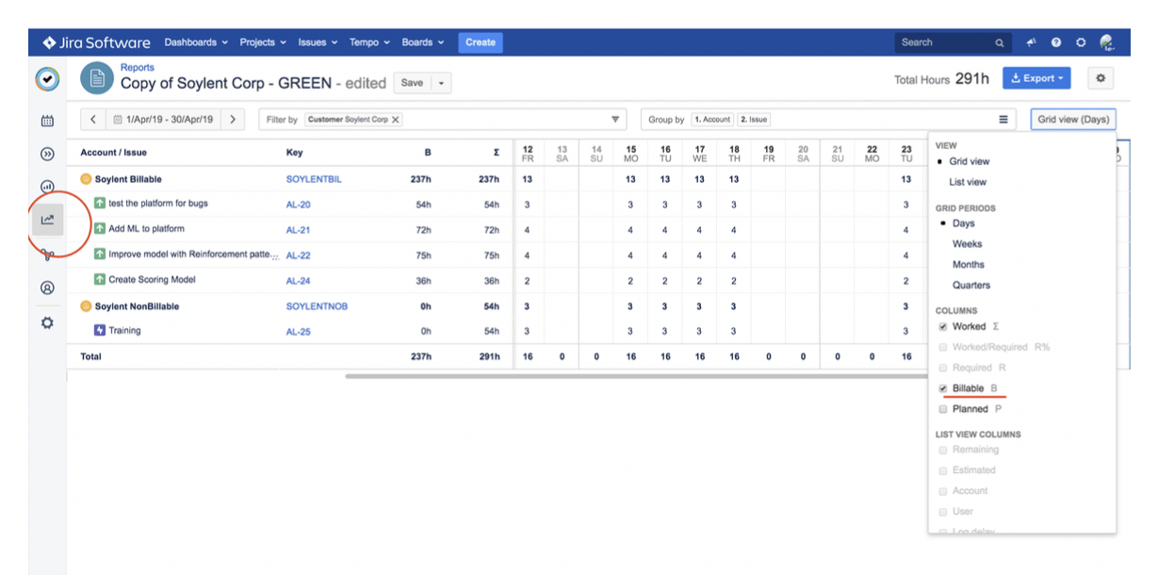The image size is (1174, 575).
Task: Go to previous period arrow
Action: pyautogui.click(x=92, y=120)
